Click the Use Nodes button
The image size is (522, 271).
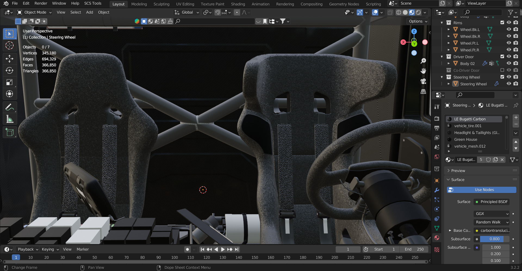(x=481, y=190)
